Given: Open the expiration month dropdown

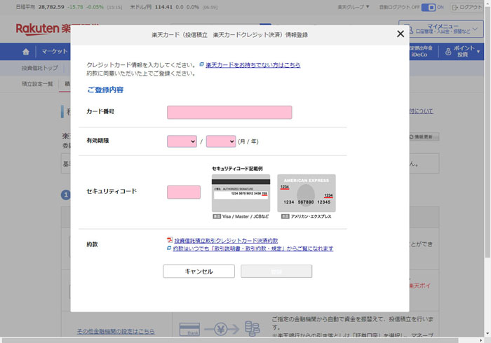Looking at the screenshot, I should click(182, 141).
